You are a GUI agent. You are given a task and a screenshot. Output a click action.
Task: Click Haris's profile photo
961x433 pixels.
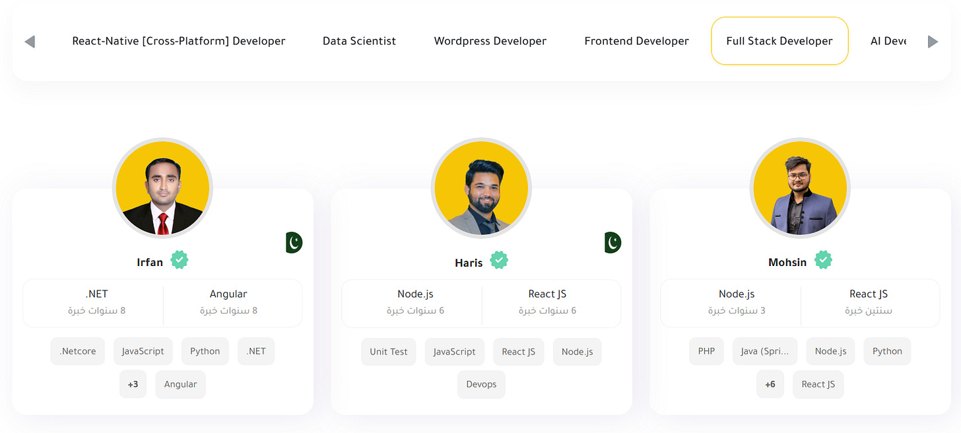(x=481, y=188)
